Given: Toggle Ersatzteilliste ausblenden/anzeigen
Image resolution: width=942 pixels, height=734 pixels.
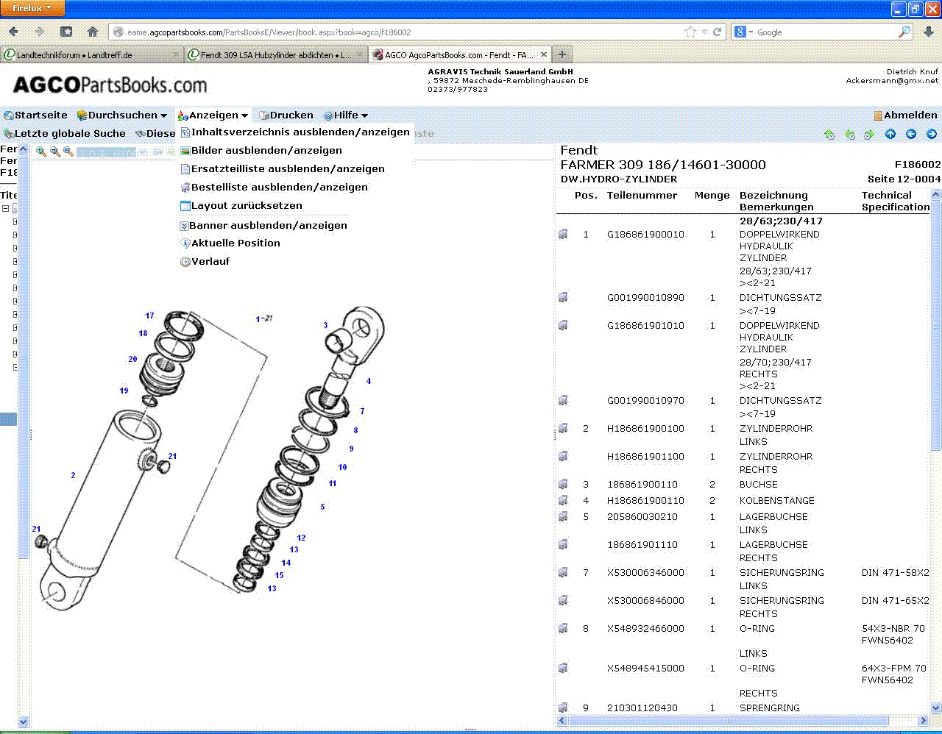Looking at the screenshot, I should pos(287,169).
